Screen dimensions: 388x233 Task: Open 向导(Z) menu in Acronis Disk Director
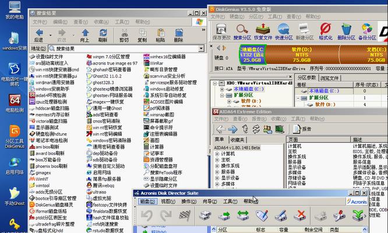210,202
